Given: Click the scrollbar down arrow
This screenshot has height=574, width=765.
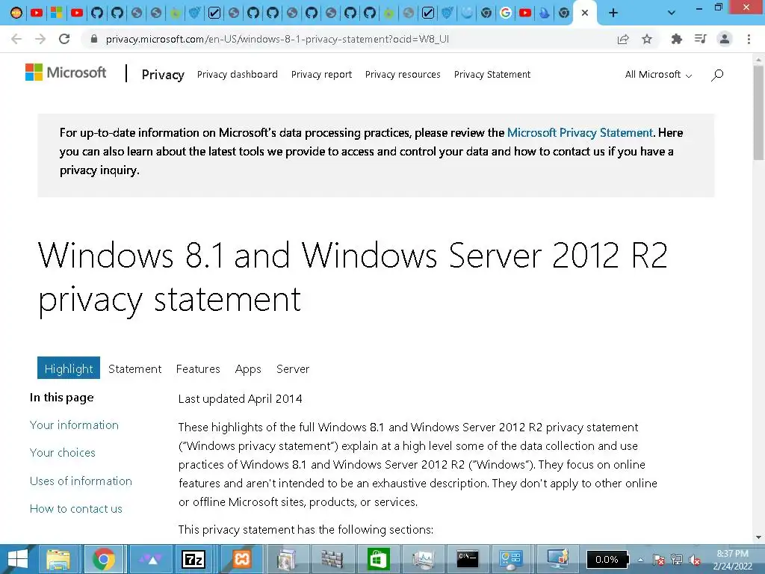Looking at the screenshot, I should (x=758, y=537).
